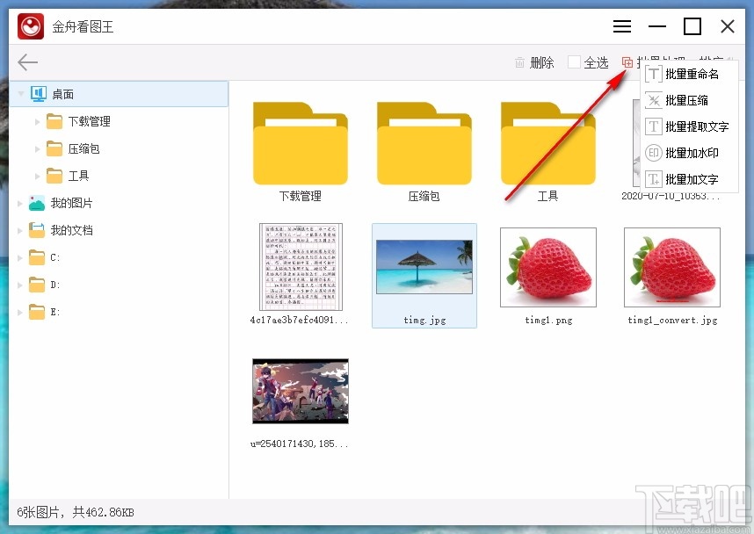Open the red 批量处理 batch processing icon
The image size is (754, 534).
coord(627,62)
